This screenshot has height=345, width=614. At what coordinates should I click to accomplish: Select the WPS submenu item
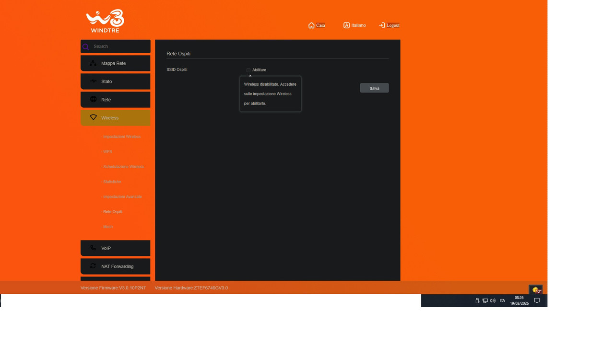coord(107,151)
